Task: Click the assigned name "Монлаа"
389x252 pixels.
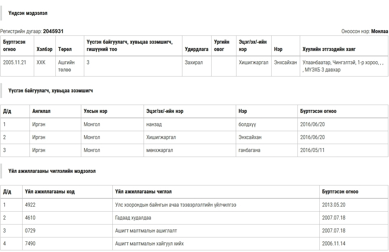Action: (379, 31)
